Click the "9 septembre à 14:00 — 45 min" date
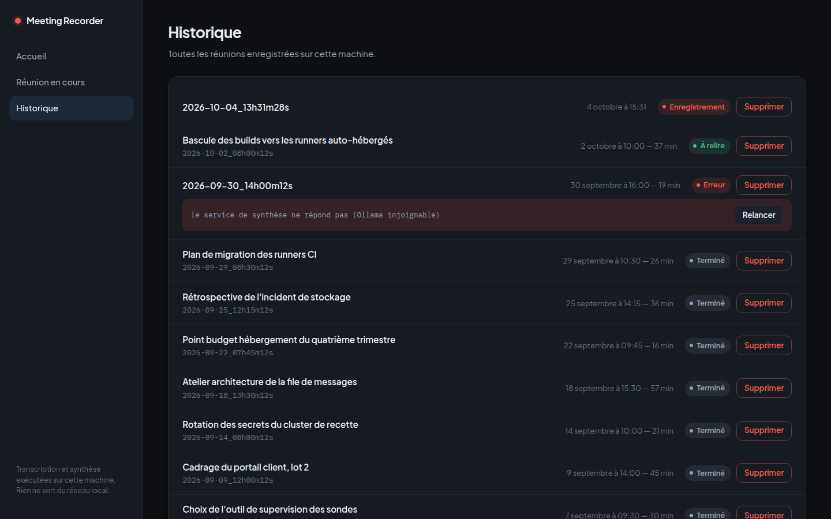831x519 pixels. 620,473
